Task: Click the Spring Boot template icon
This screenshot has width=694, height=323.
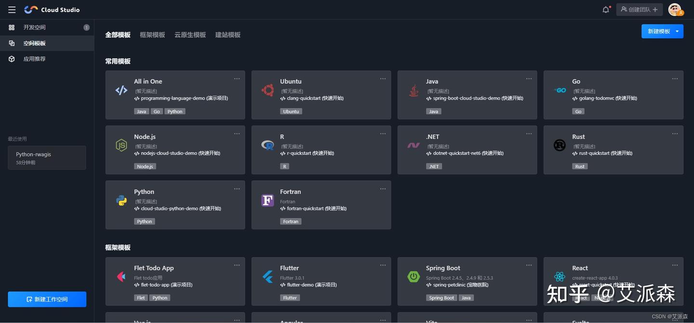Action: coord(414,277)
